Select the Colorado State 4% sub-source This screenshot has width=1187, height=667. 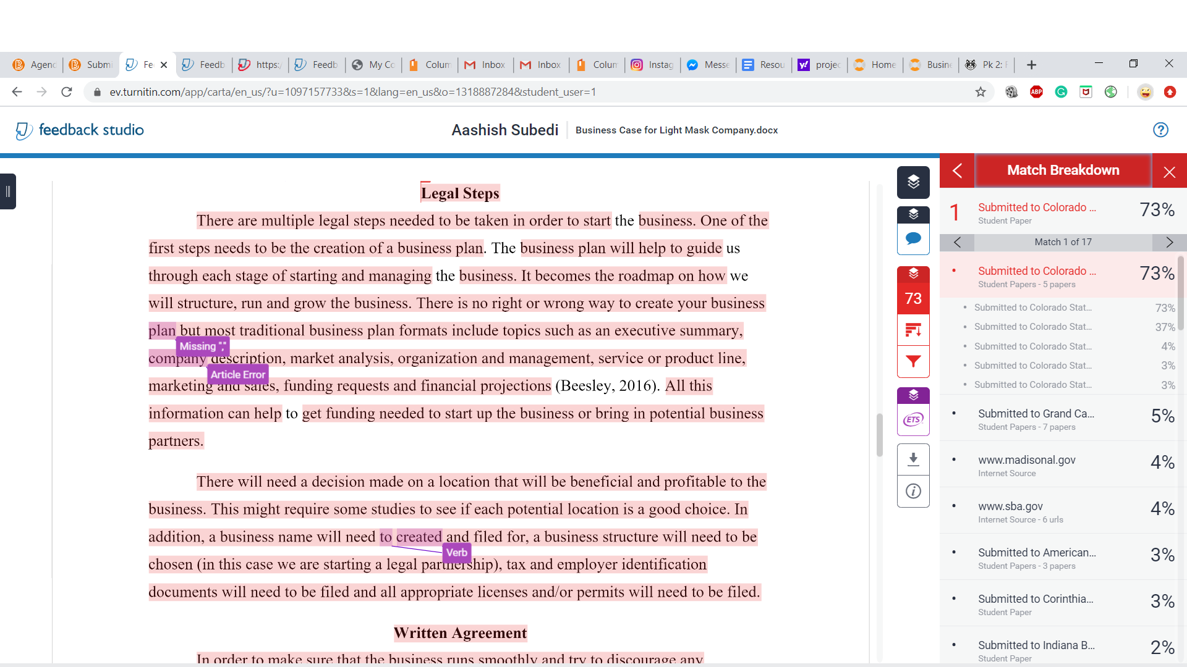[1058, 346]
